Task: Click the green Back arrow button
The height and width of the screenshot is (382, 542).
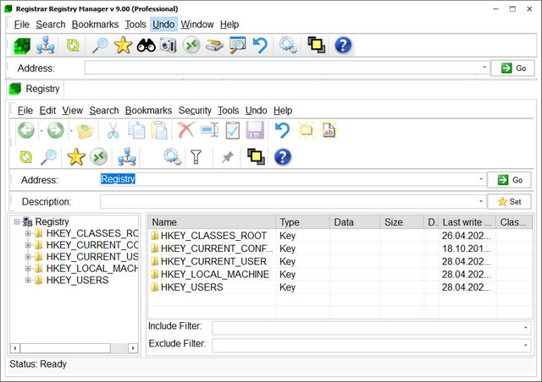Action: coord(26,130)
